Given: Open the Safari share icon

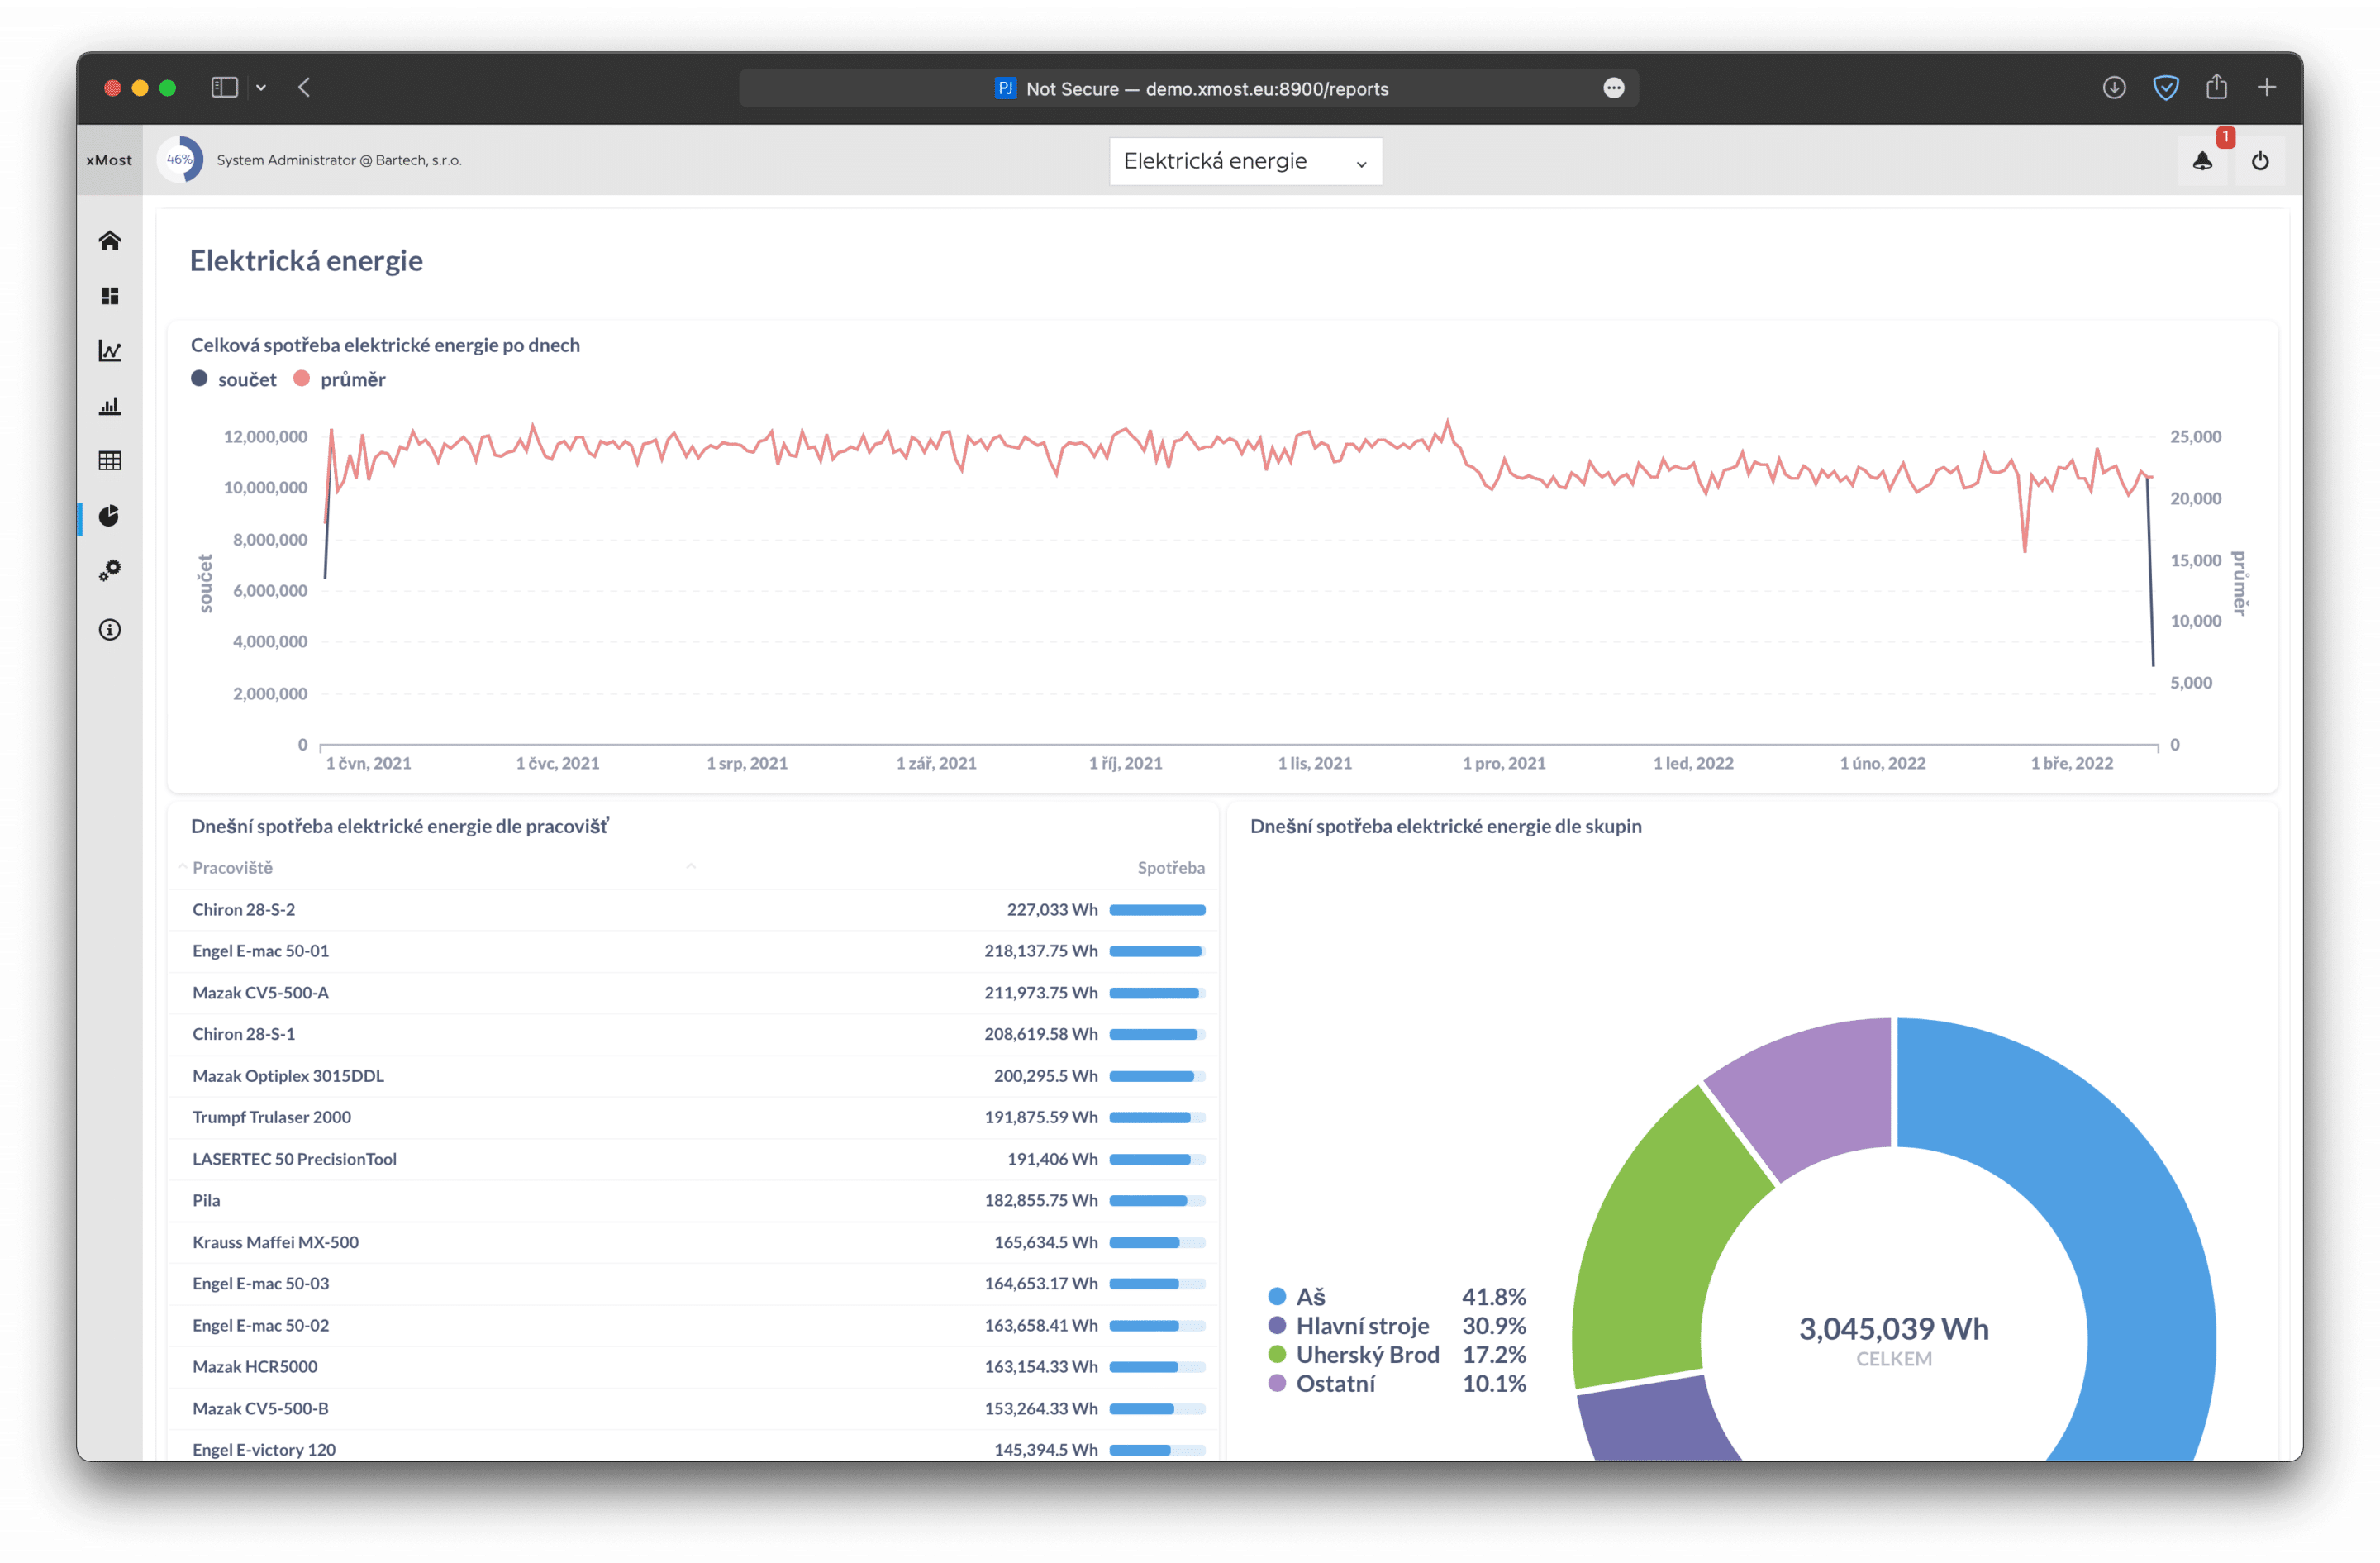Looking at the screenshot, I should coord(2217,87).
